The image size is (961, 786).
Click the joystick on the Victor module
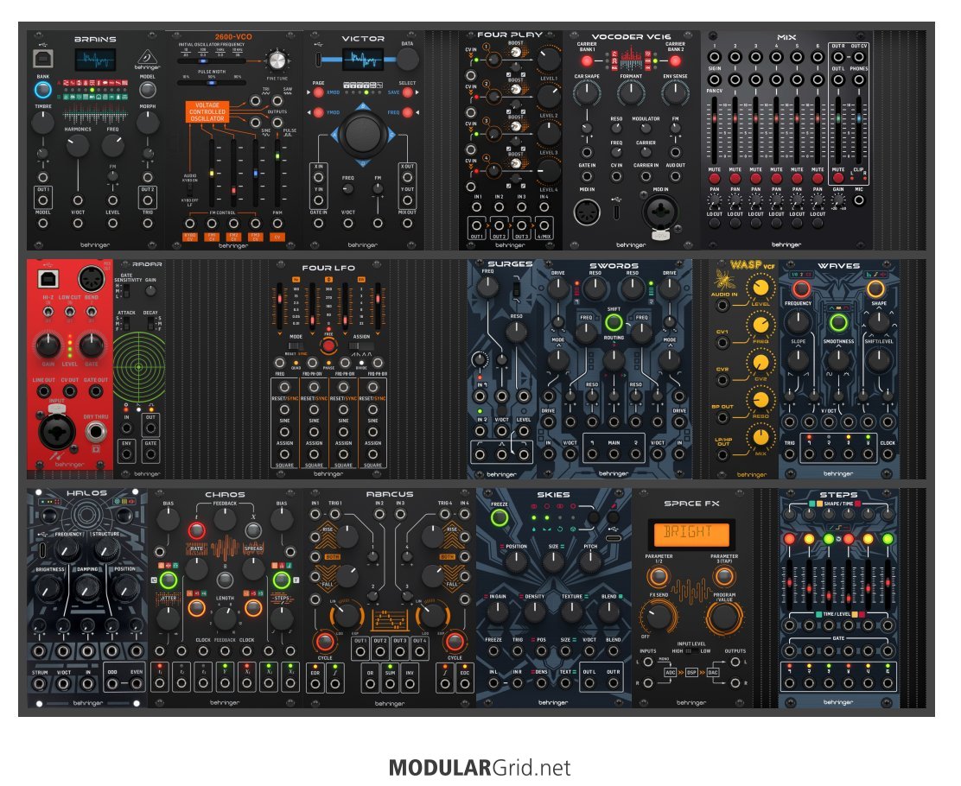coord(363,135)
